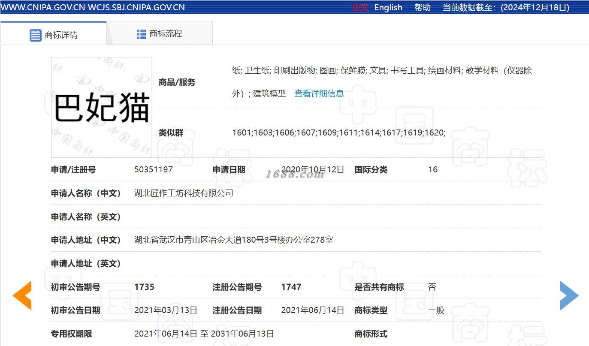This screenshot has width=589, height=346.
Task: Select registration announcement date 2021年06月14日
Action: pyautogui.click(x=313, y=310)
